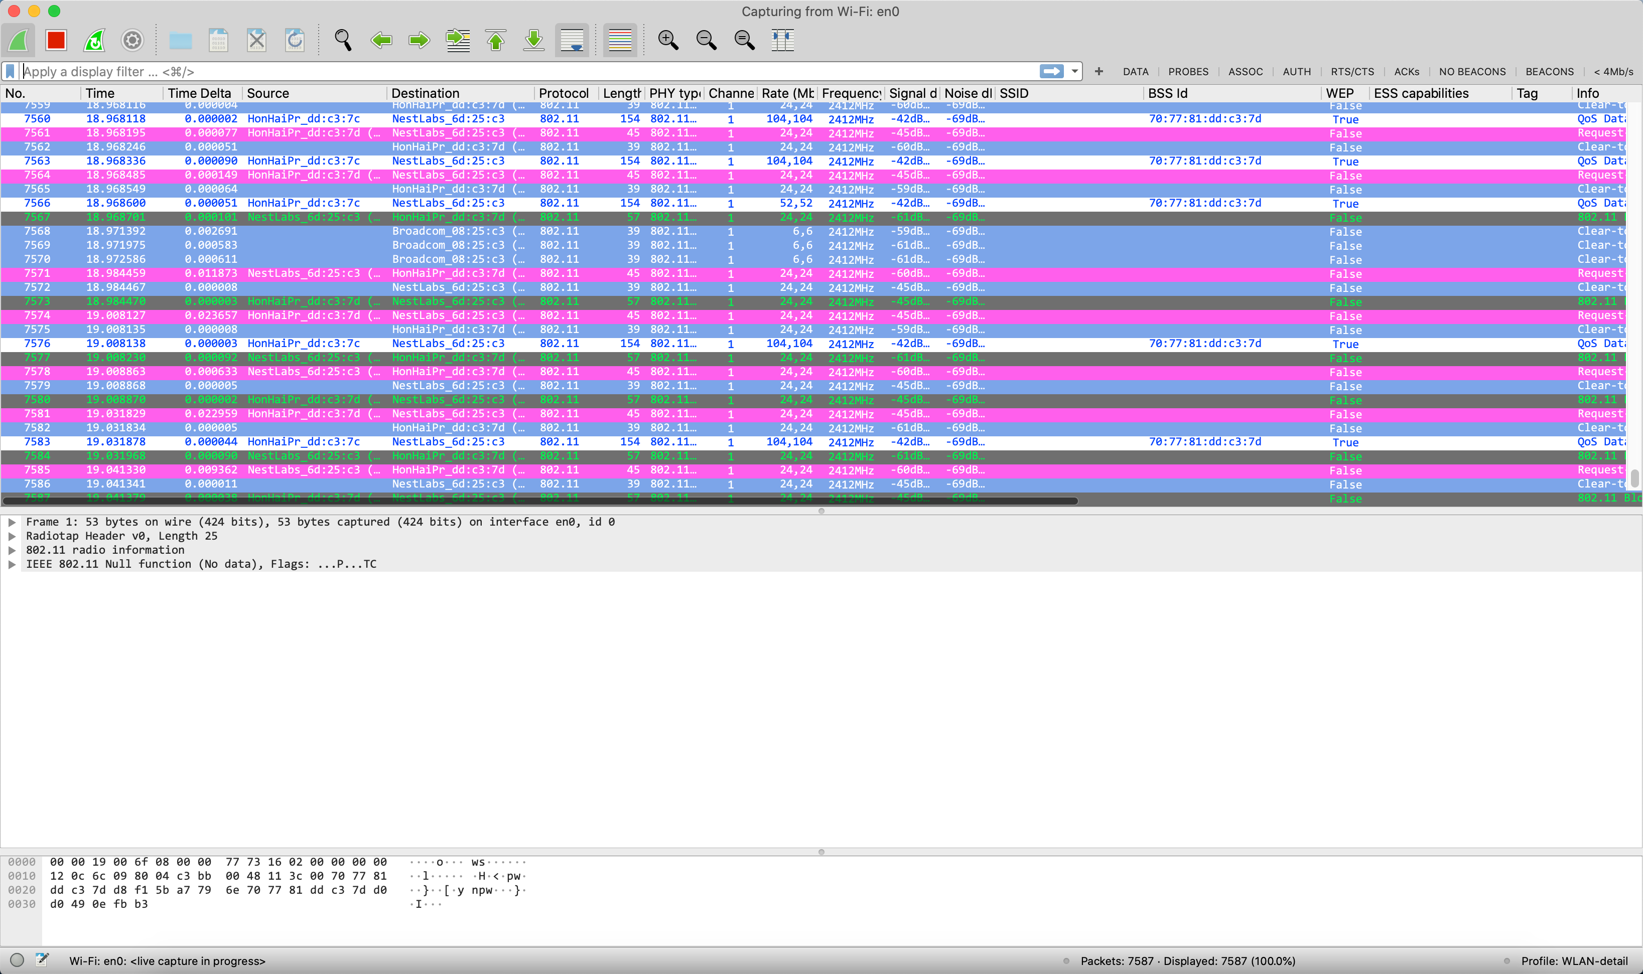Click the find packet magnifier icon
1643x974 pixels.
point(343,40)
